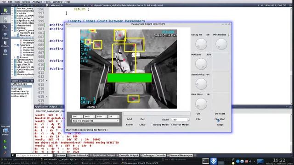Click the File button in Passenger Count

[198, 119]
